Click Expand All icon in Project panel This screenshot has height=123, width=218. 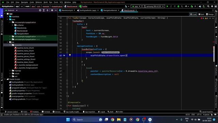[44, 10]
